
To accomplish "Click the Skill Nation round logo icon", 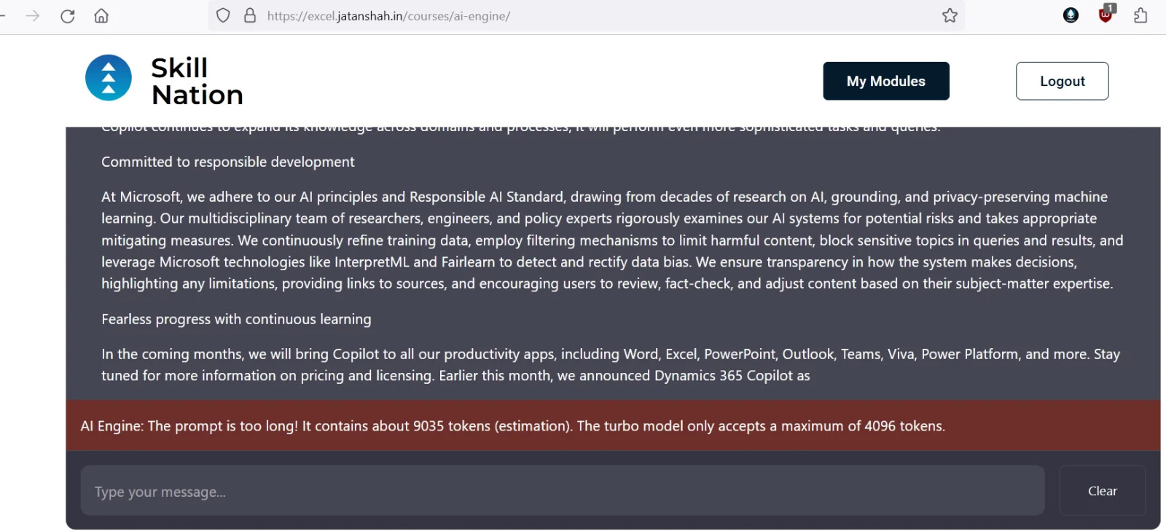I will (x=109, y=78).
